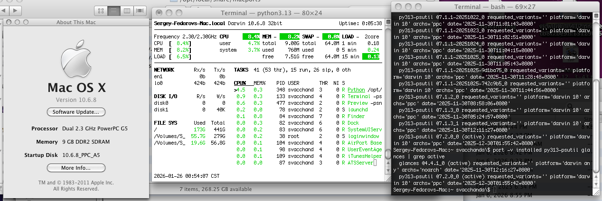Click the FILE SYS section heading
This screenshot has height=201, width=602.
pos(166,123)
